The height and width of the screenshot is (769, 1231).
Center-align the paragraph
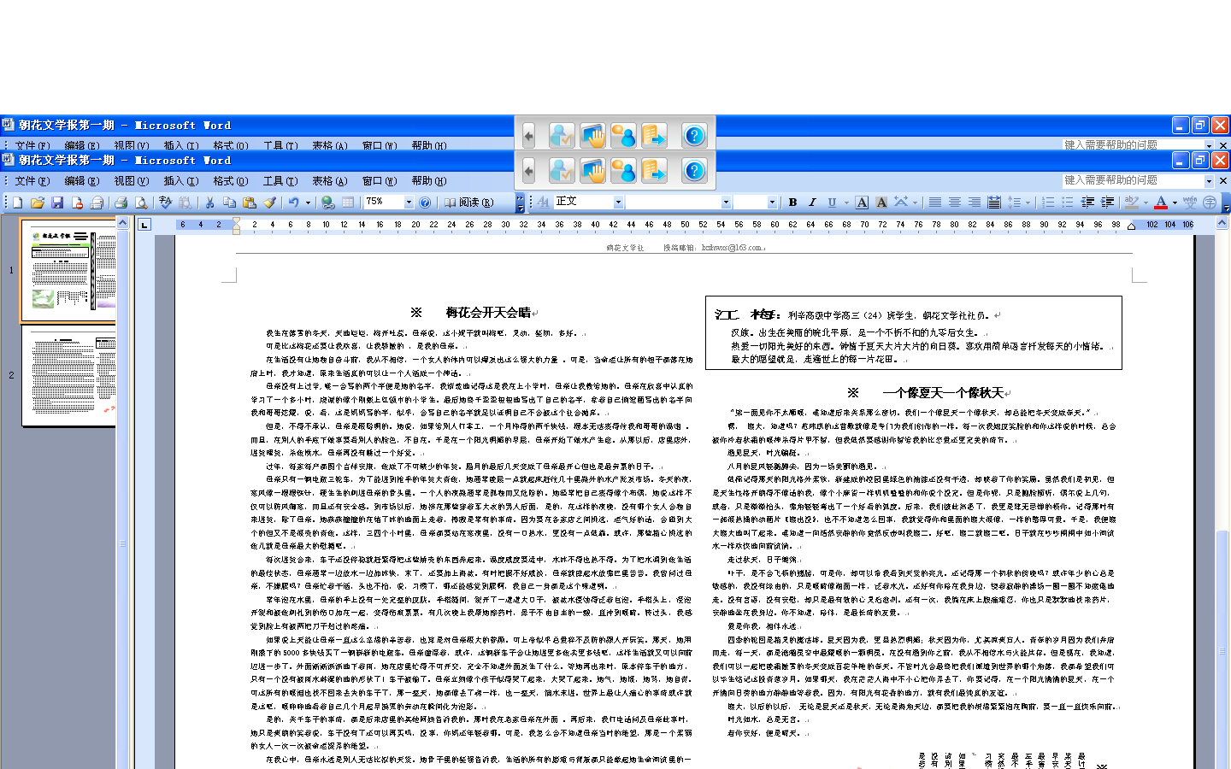pos(955,203)
